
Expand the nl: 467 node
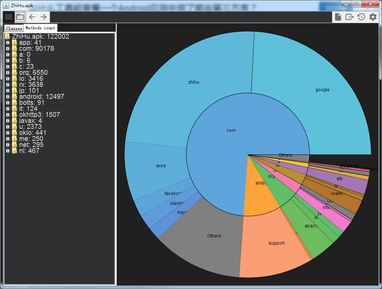8,151
